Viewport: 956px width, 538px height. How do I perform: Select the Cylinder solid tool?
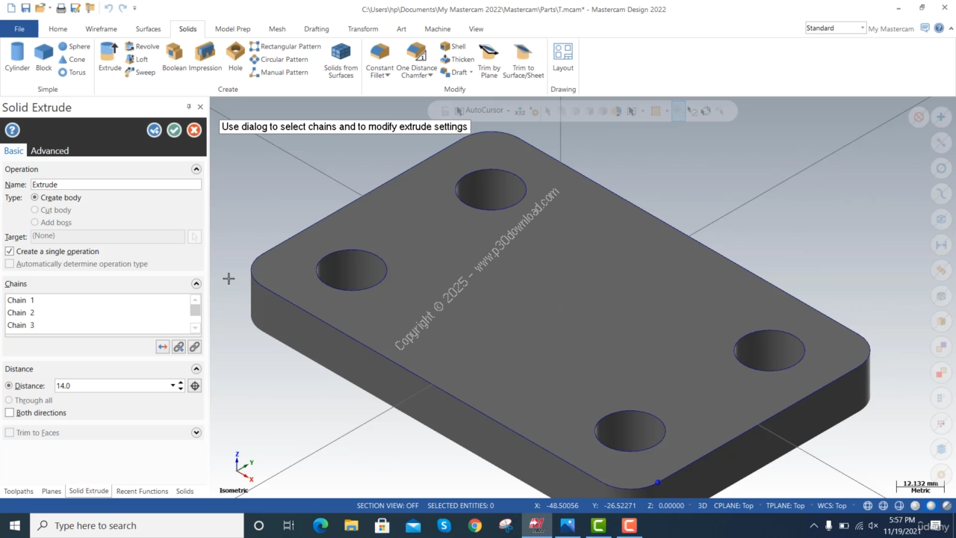click(x=17, y=58)
